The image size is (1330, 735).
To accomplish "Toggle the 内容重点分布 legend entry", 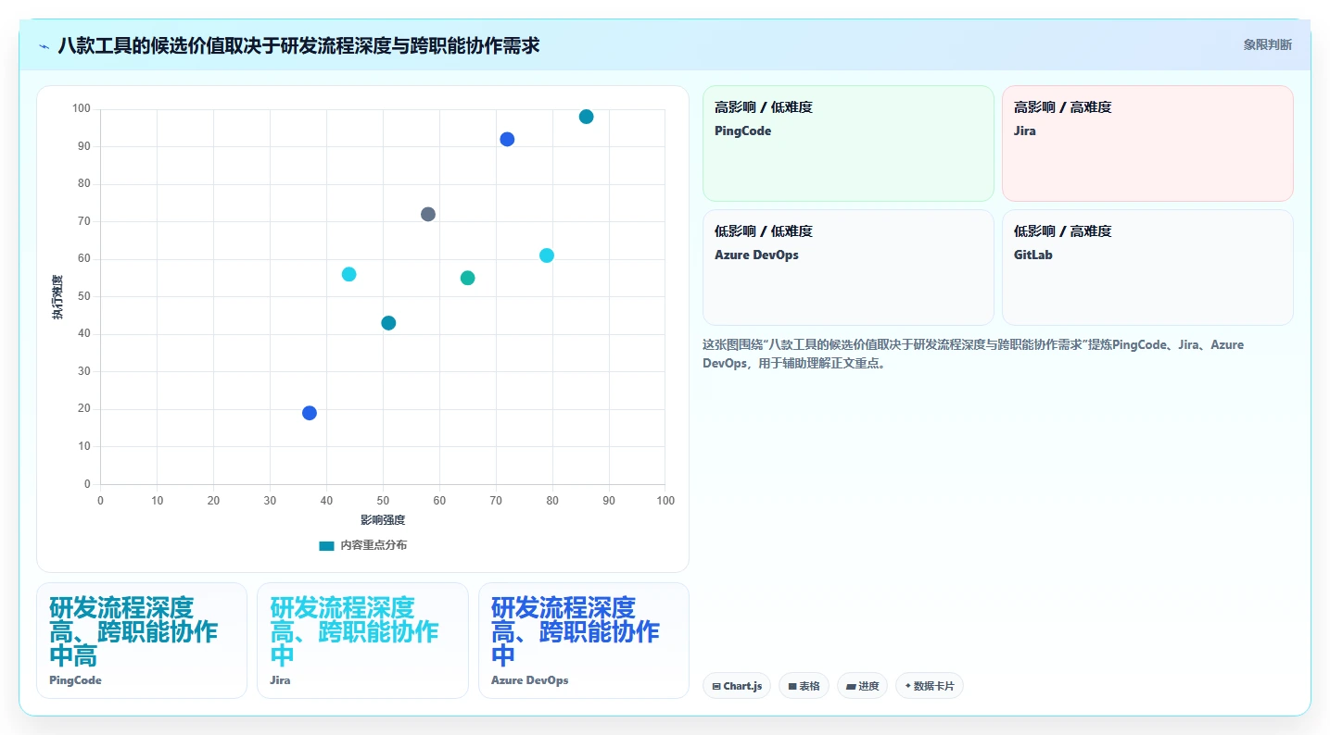I will coord(362,545).
